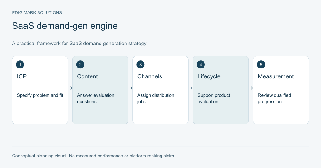Click 'Support product evaluation' description
The width and height of the screenshot is (321, 168).
[214, 98]
